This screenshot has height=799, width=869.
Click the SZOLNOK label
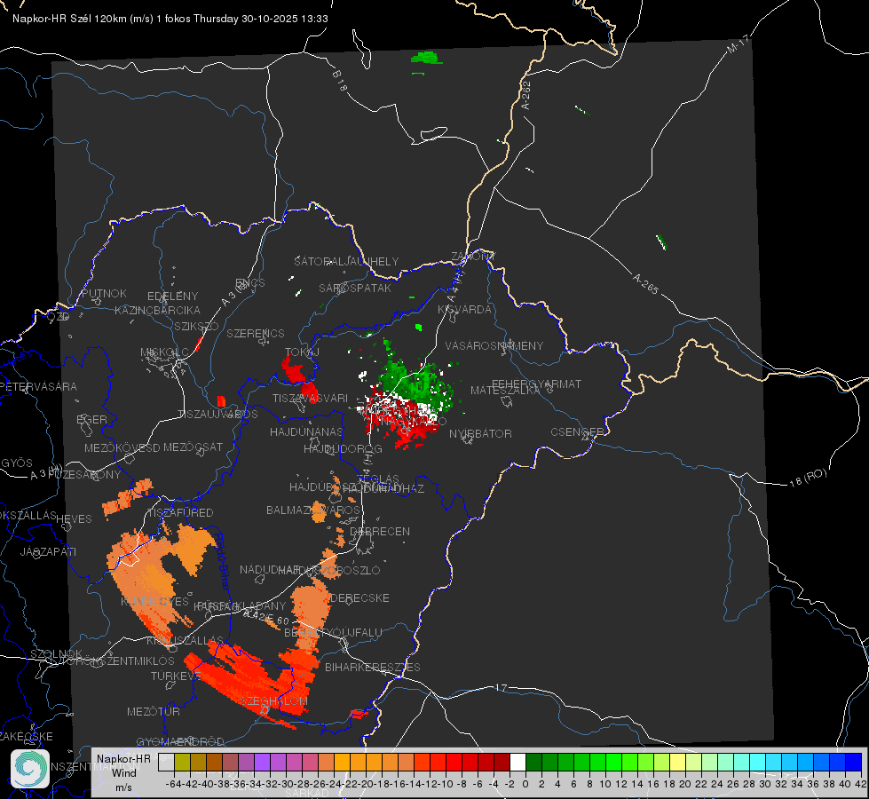(56, 653)
